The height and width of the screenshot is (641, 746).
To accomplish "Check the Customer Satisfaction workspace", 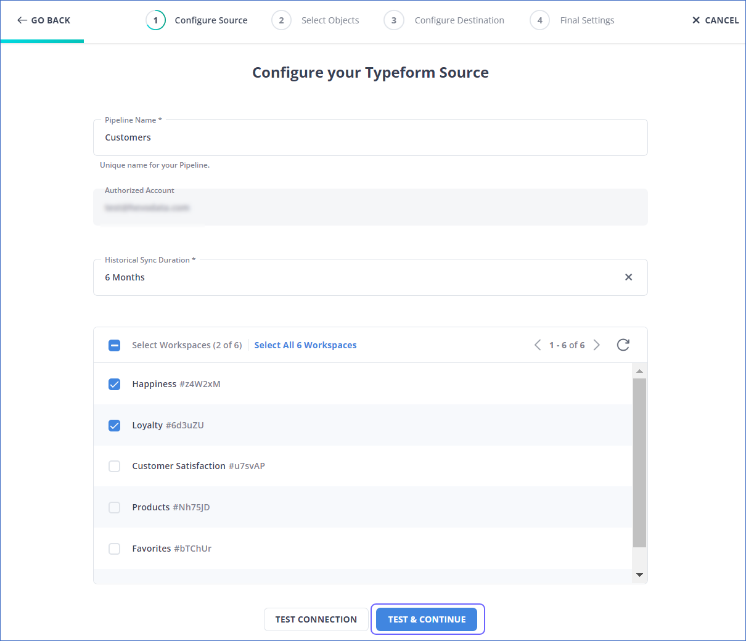I will pos(114,466).
